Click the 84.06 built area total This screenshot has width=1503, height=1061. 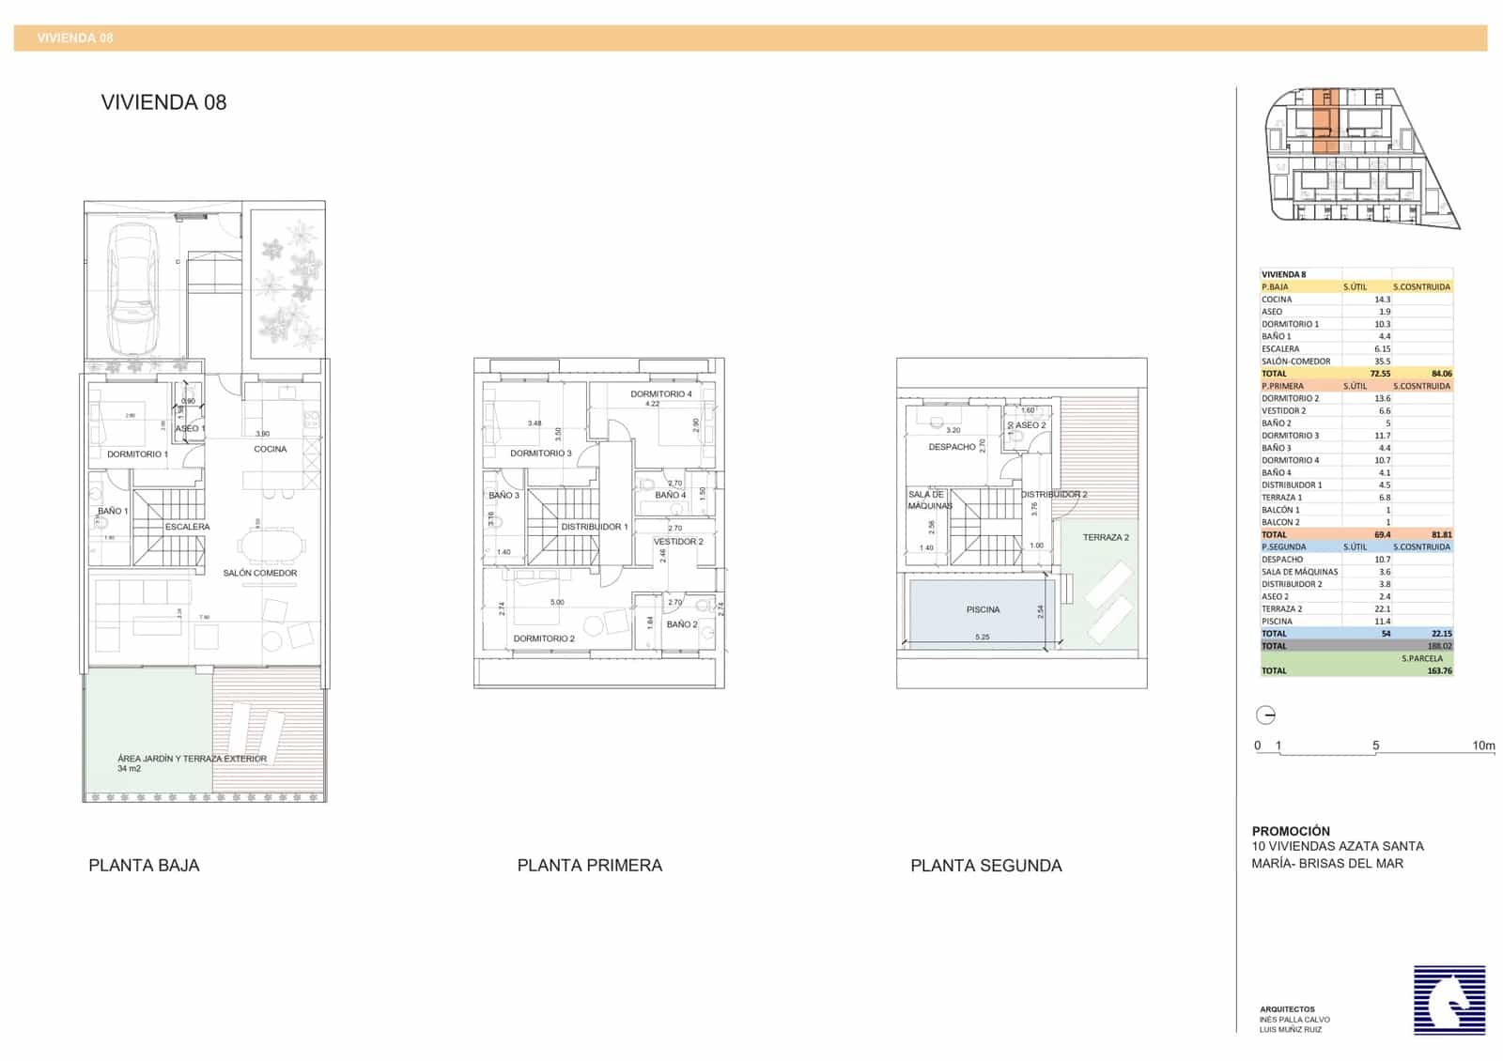coord(1441,374)
